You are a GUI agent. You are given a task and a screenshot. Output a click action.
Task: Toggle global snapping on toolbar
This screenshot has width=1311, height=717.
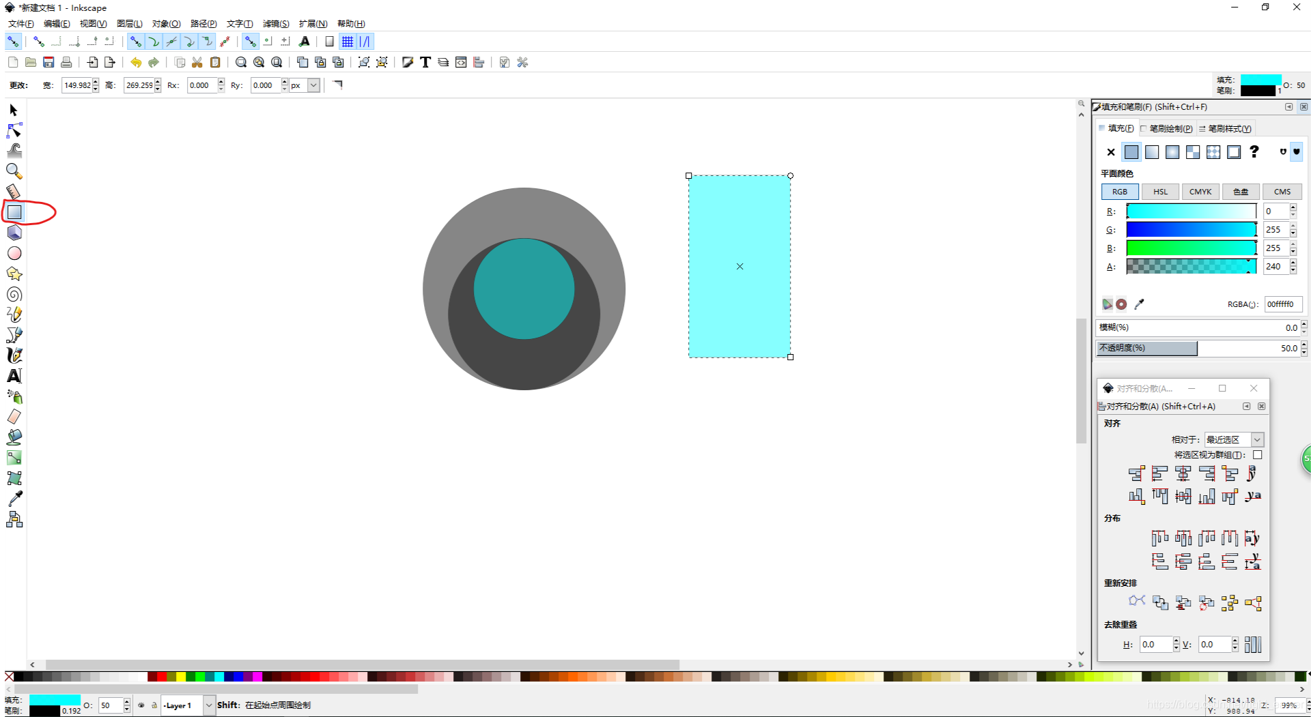pos(12,42)
